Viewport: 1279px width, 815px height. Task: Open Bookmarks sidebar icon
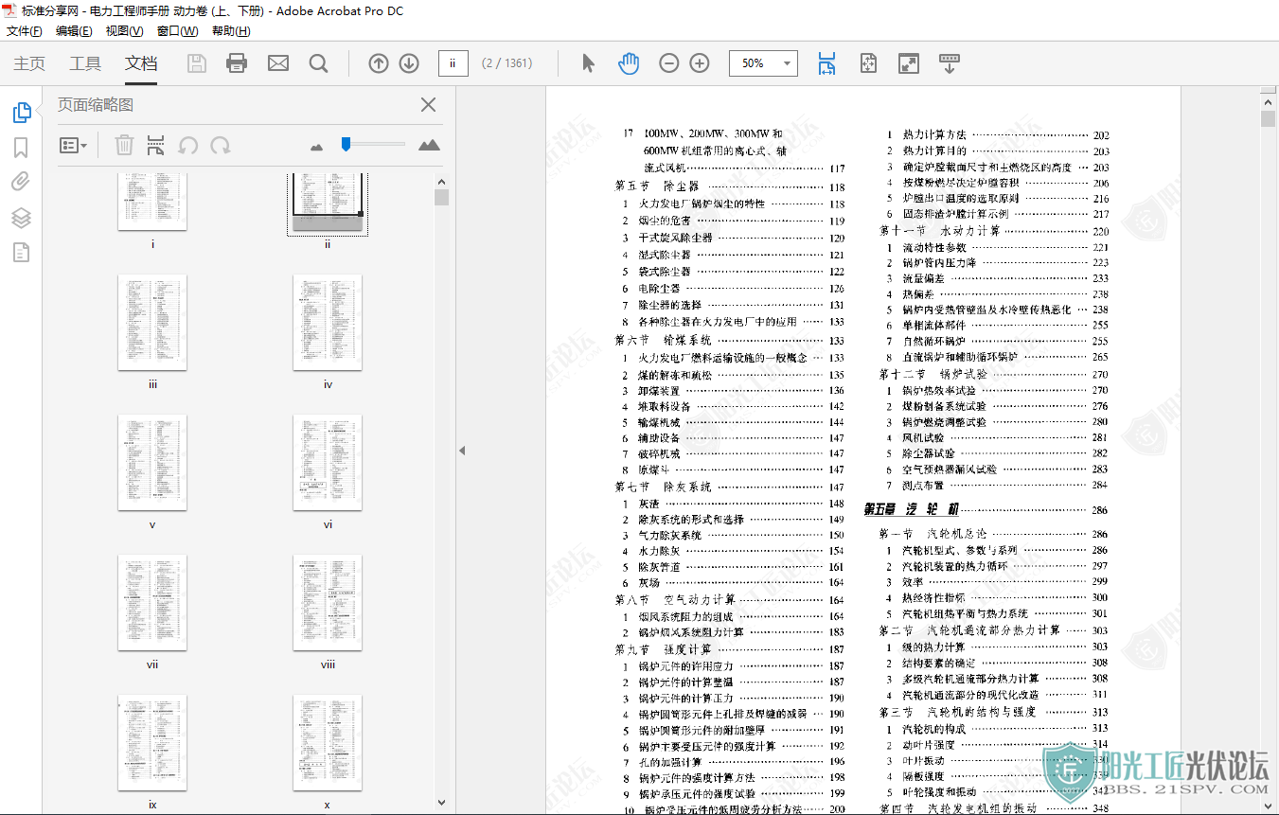tap(21, 148)
